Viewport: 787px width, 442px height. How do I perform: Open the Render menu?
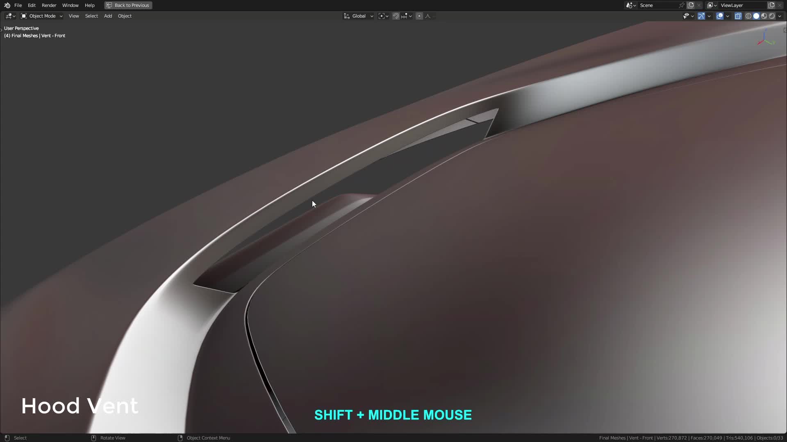click(x=49, y=5)
